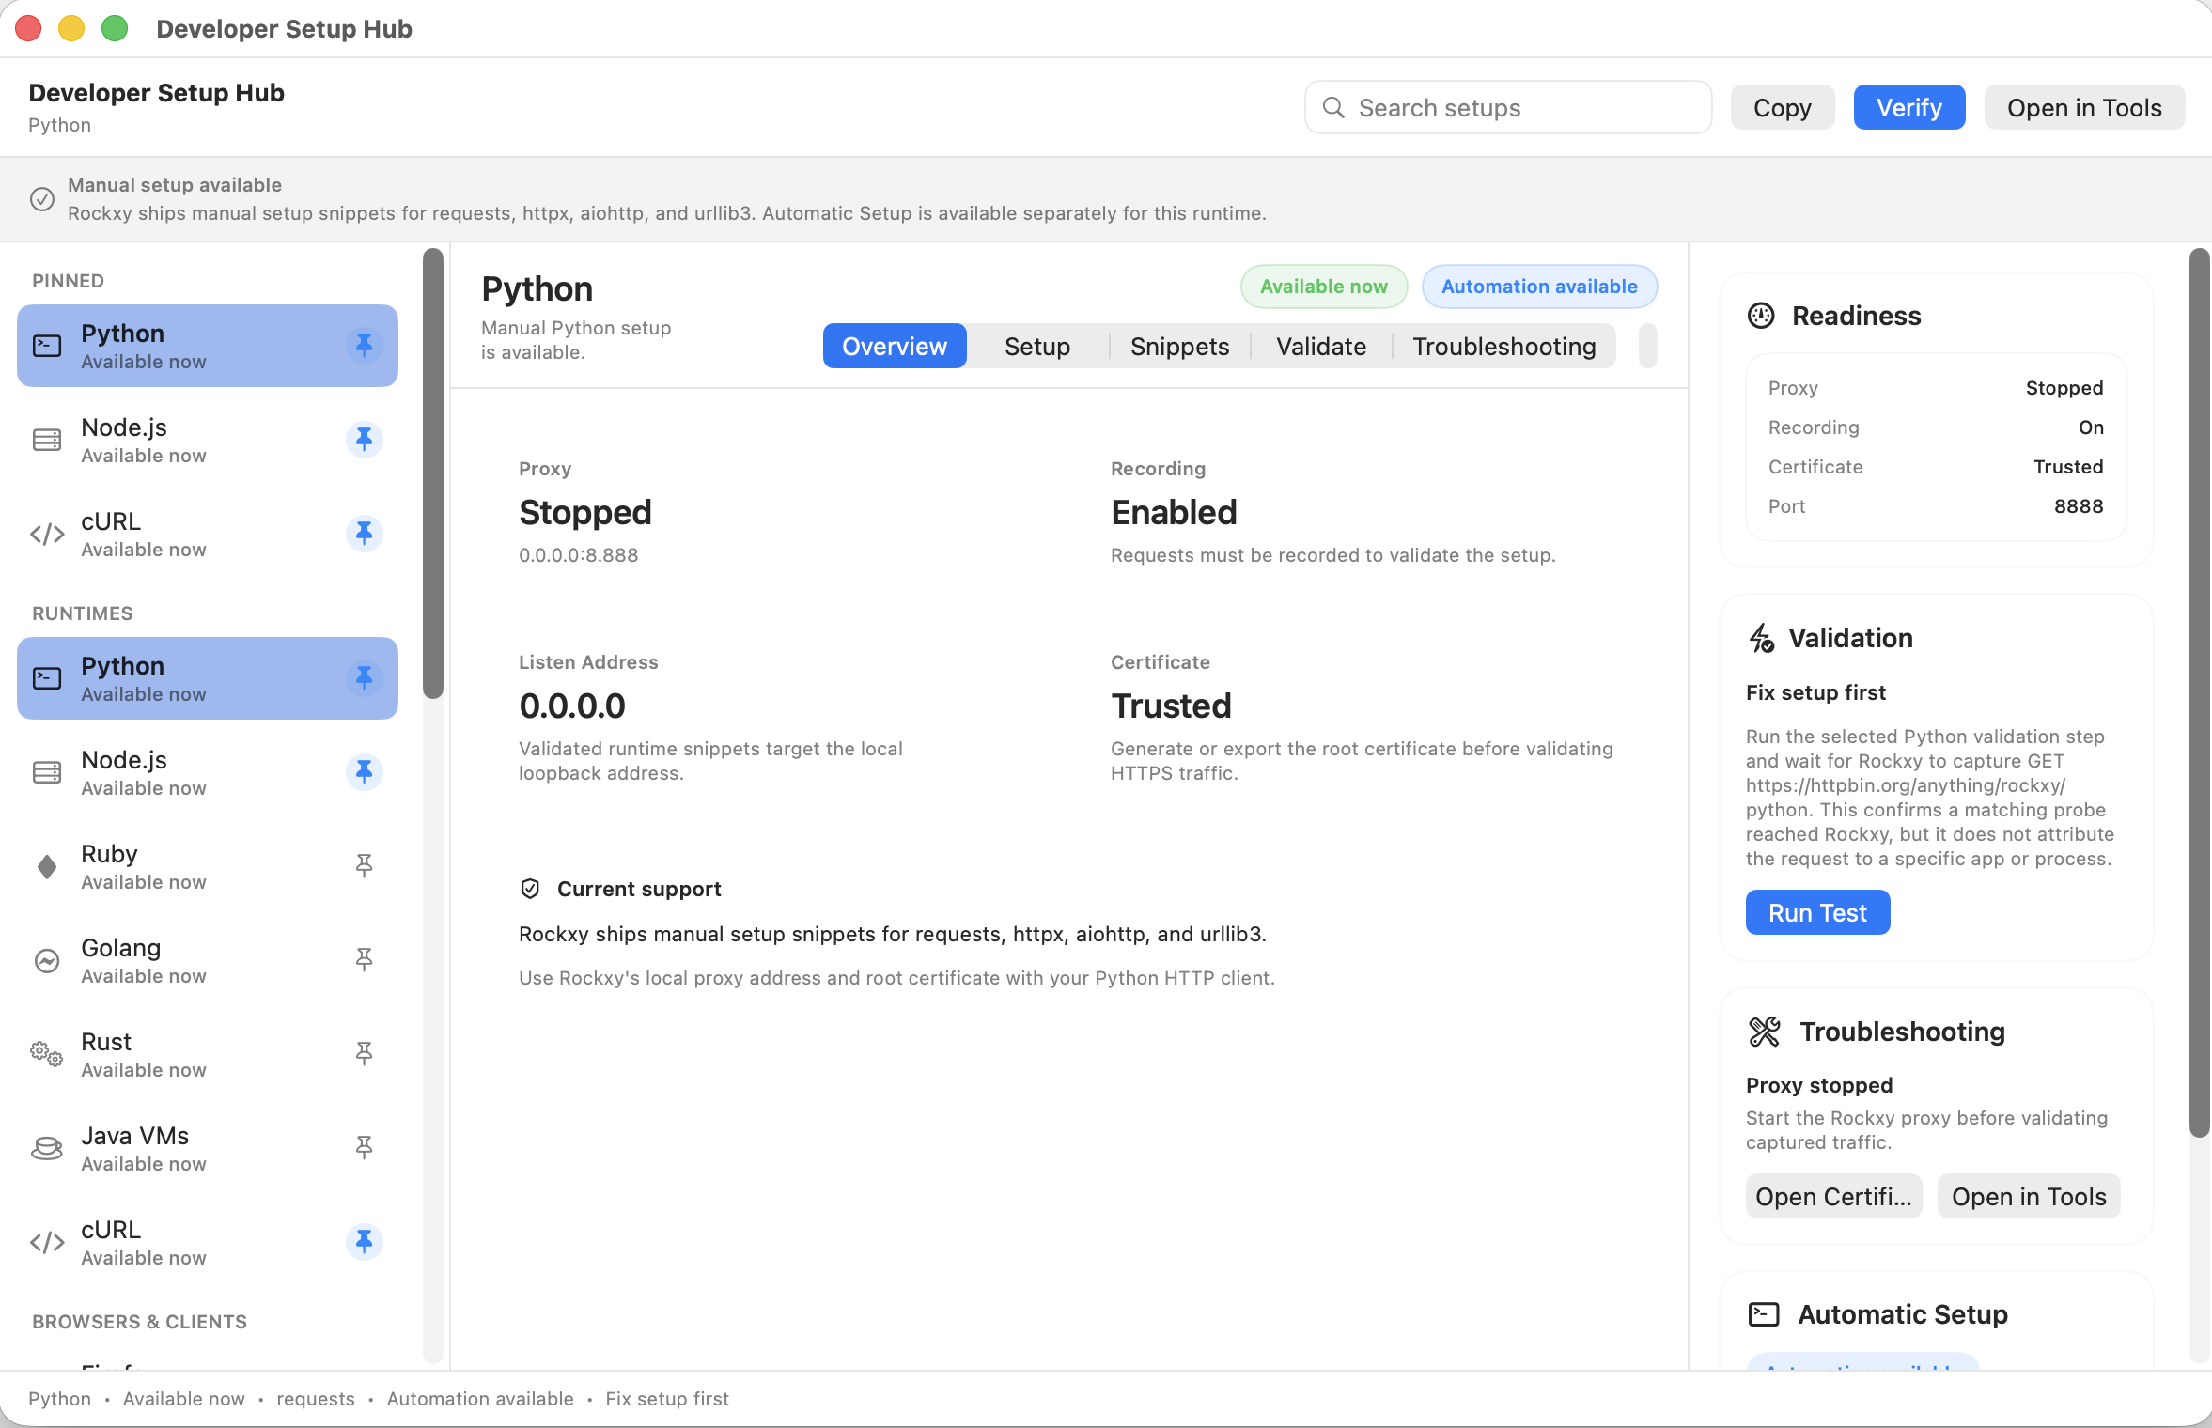Expand the BROWSERS & CLIENTS section
This screenshot has width=2212, height=1428.
(139, 1321)
